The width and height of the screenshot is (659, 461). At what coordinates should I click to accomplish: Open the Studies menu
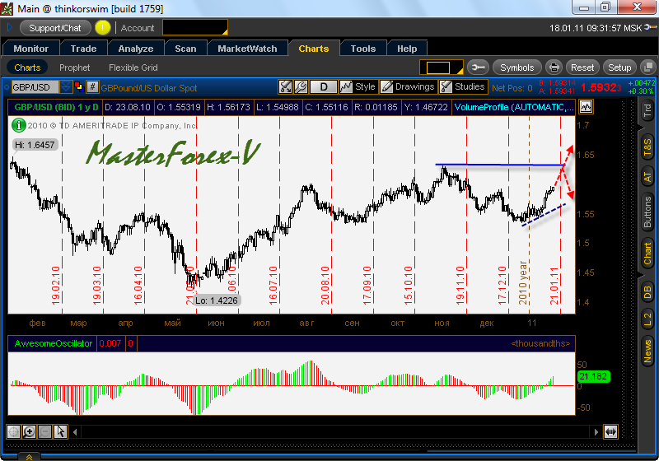point(463,87)
